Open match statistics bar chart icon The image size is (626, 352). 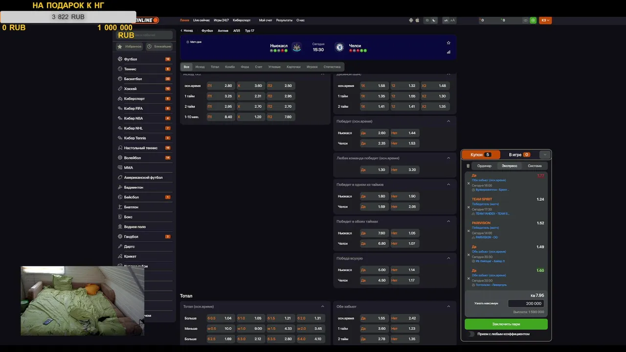(448, 52)
